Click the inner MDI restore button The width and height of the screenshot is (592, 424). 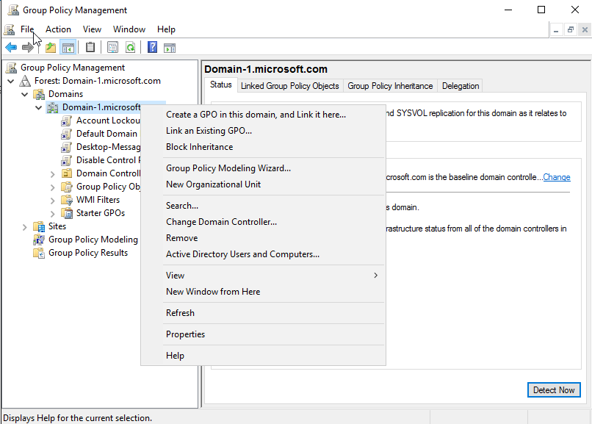coord(571,29)
